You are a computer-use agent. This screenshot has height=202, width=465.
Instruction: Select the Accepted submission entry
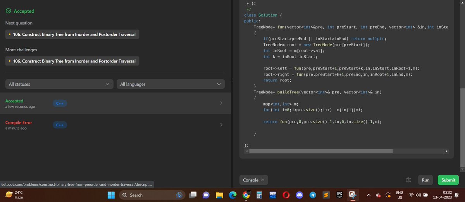click(115, 103)
